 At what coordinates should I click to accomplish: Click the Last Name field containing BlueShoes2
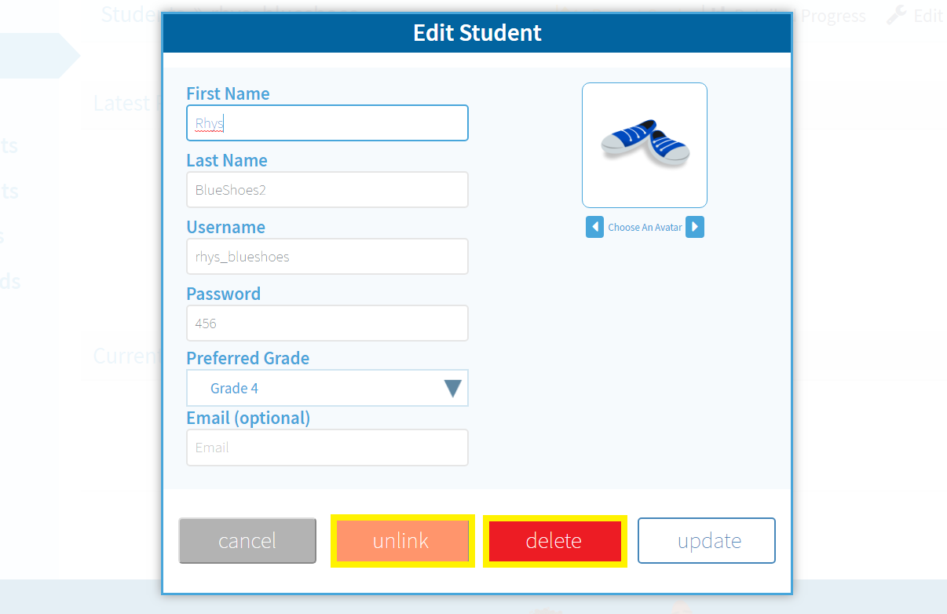(x=327, y=190)
